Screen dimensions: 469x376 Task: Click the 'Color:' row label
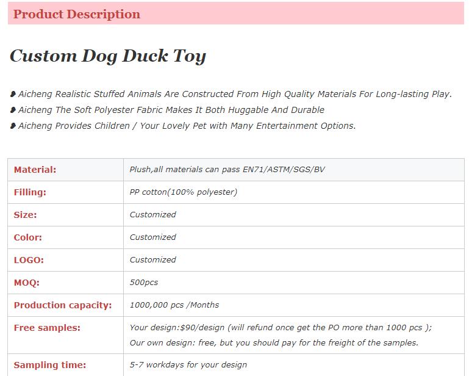tap(28, 237)
